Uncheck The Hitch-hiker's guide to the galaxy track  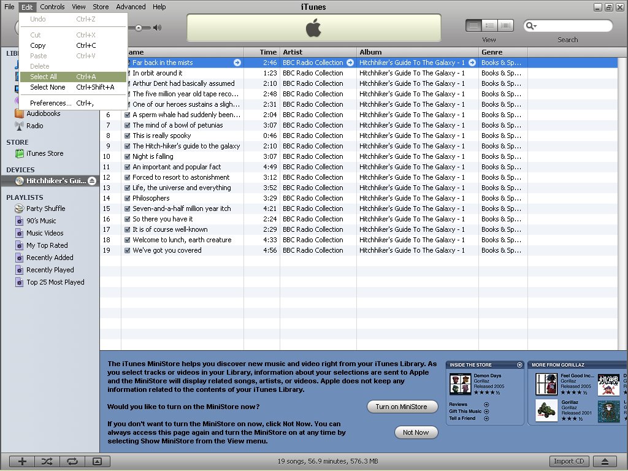128,146
